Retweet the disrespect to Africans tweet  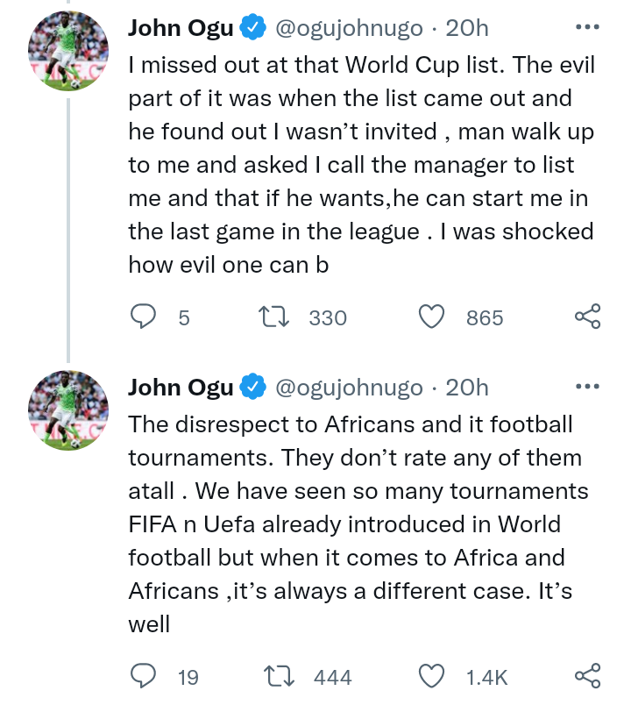pos(280,676)
